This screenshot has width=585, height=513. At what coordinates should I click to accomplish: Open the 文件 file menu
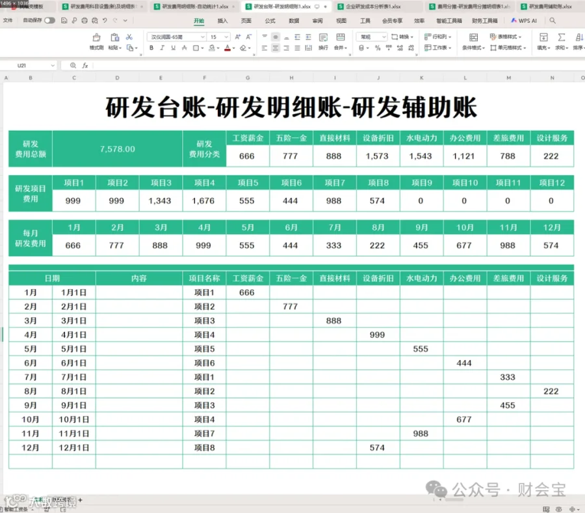[x=7, y=21]
